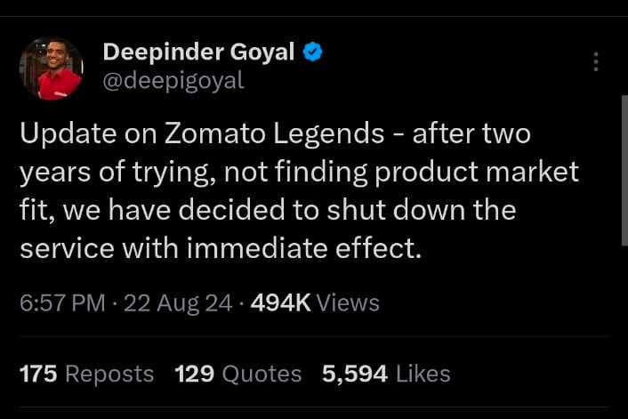Image resolution: width=628 pixels, height=419 pixels.
Task: Open the three-dot more options menu
Action: pos(596,61)
